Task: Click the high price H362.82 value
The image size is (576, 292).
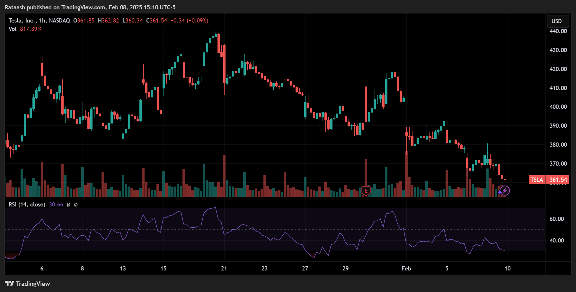Action: pyautogui.click(x=108, y=21)
